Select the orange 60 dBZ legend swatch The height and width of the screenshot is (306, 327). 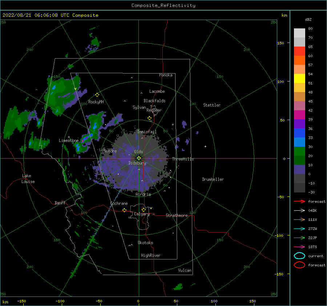299,60
